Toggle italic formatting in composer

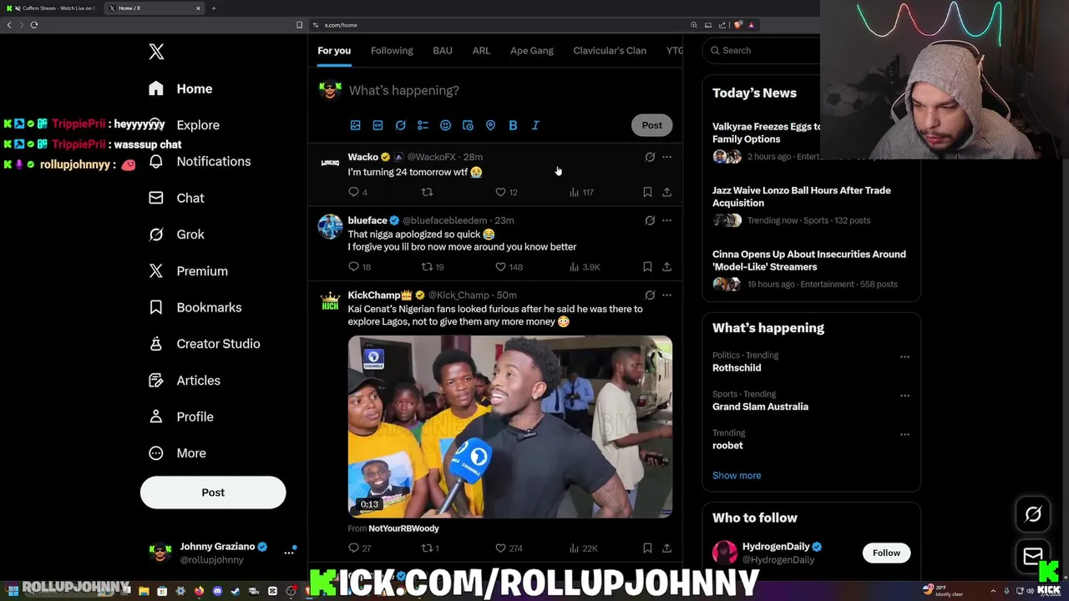point(535,125)
